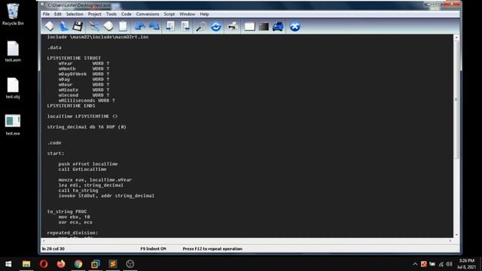Click the 'ln 28 col 30' status bar entry
Image resolution: width=482 pixels, height=271 pixels.
click(x=53, y=249)
